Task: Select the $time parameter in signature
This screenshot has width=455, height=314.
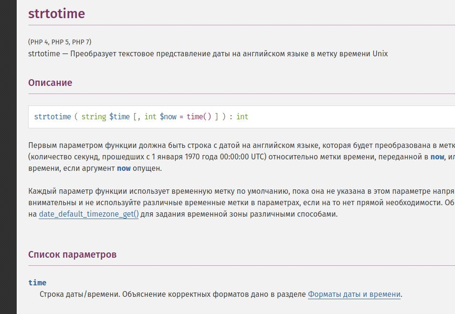Action: (119, 116)
